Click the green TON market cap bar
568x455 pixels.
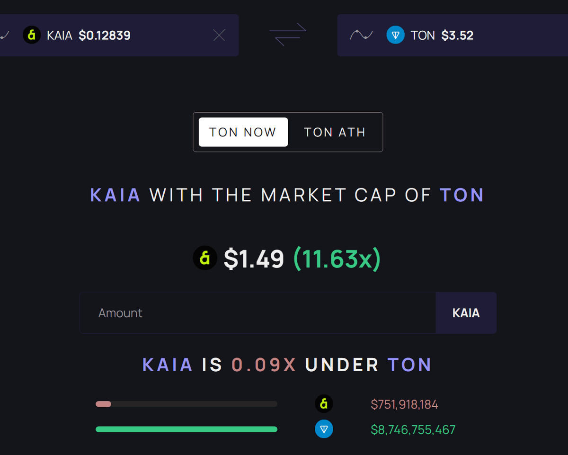point(186,429)
